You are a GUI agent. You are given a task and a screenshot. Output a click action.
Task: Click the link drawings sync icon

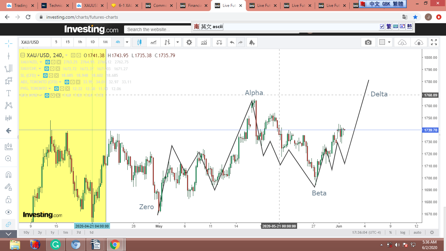8,225
